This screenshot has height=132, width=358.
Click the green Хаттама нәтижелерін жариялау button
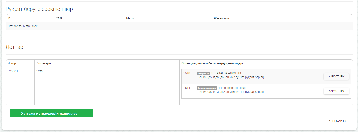pyautogui.click(x=51, y=113)
